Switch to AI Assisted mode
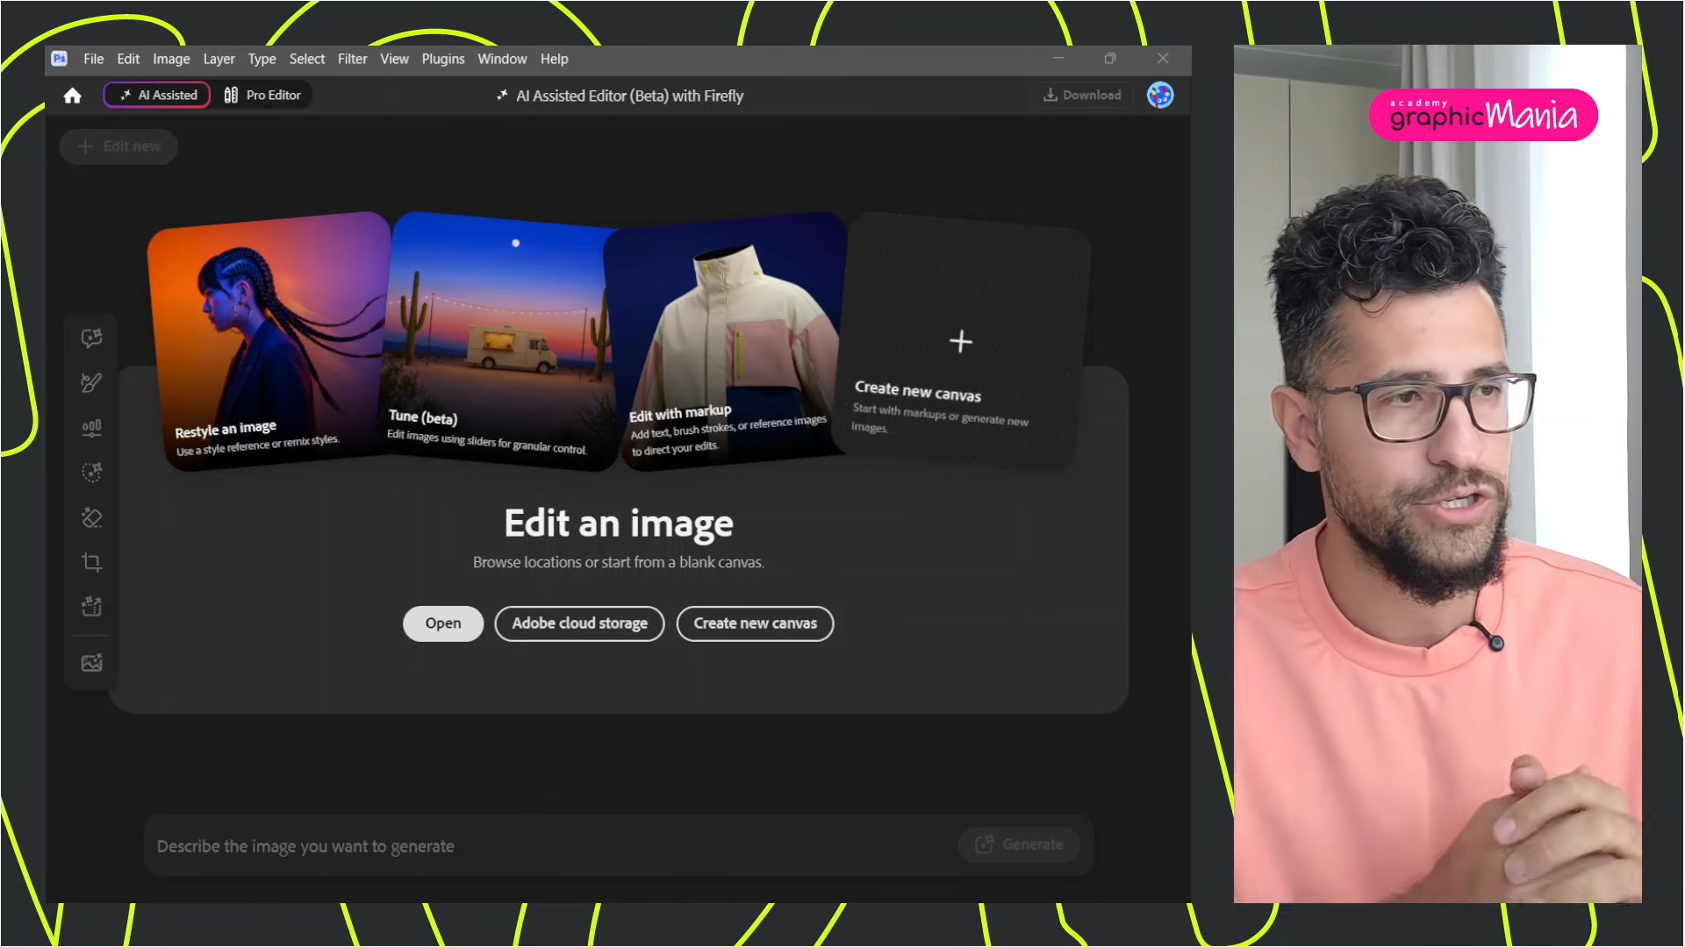Viewport: 1685px width, 947px height. click(157, 95)
